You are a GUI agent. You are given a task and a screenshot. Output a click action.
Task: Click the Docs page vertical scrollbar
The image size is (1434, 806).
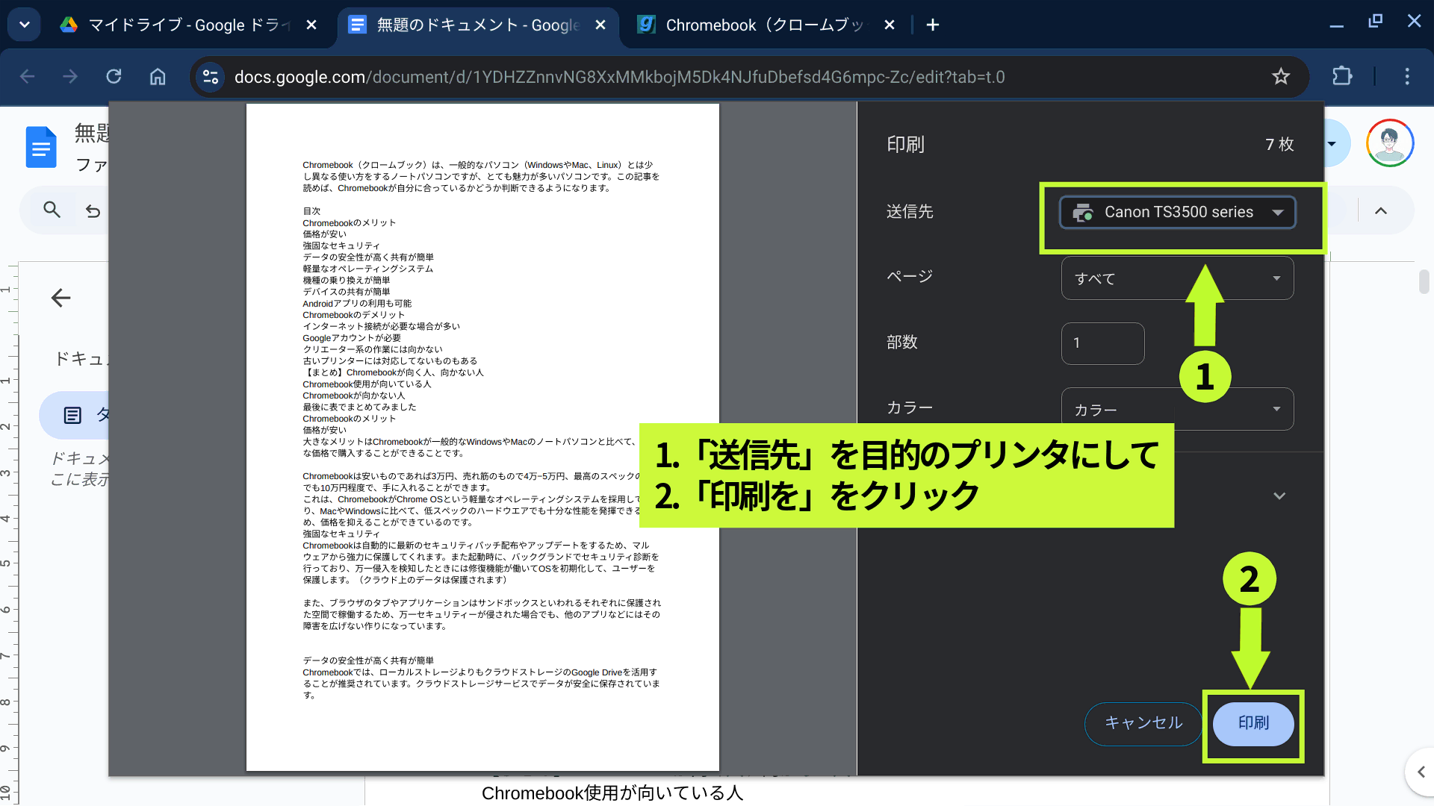[x=1424, y=282]
